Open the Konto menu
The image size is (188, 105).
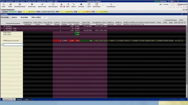pos(23,1)
